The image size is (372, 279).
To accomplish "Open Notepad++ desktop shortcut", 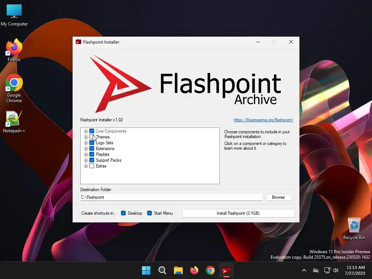I will (14, 122).
